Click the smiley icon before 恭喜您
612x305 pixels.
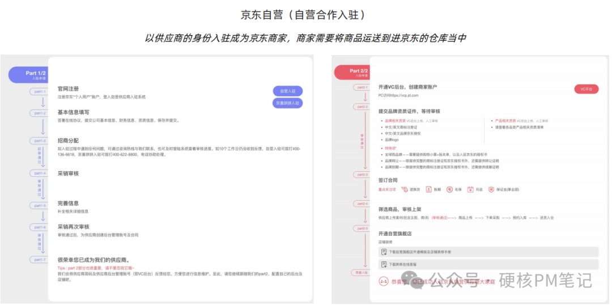tap(383, 282)
